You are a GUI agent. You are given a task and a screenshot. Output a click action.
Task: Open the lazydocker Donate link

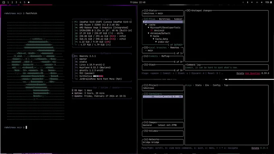point(255,148)
